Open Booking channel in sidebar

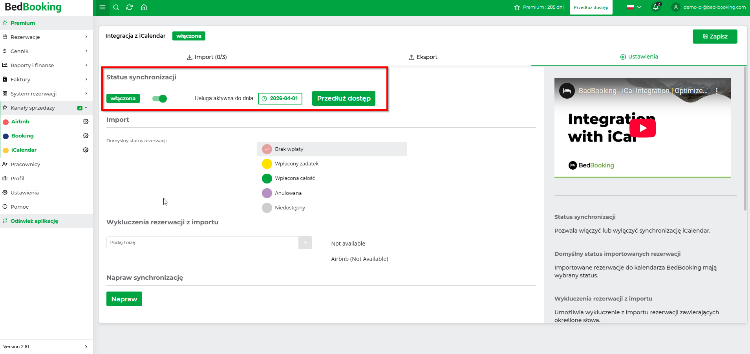coord(22,136)
